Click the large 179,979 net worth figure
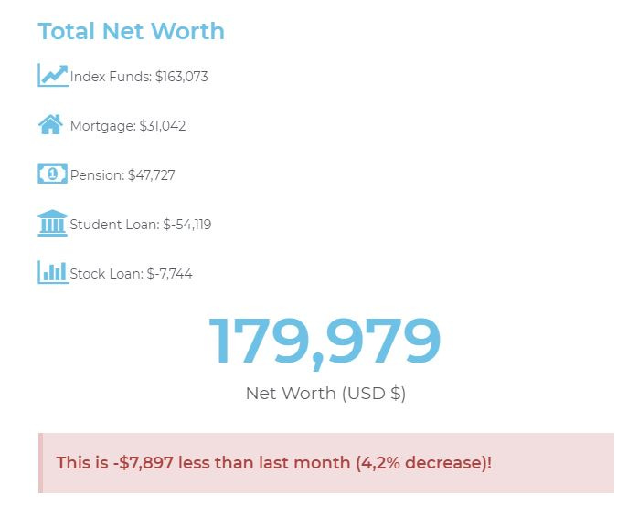Viewport: 628px width, 505px height. click(x=325, y=342)
